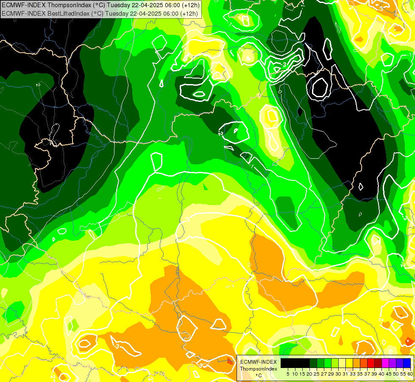Image resolution: width=415 pixels, height=382 pixels.
Task: Pick the purple 45–50 legend swatch
Action: 393,363
